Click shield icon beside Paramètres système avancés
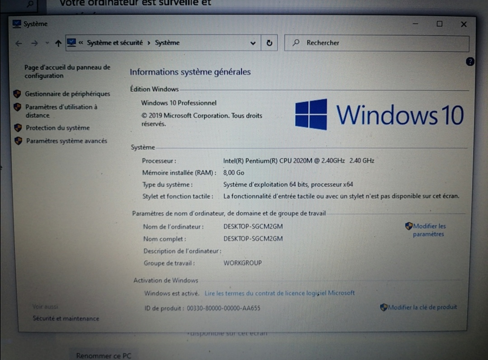The width and height of the screenshot is (488, 360). [x=19, y=141]
